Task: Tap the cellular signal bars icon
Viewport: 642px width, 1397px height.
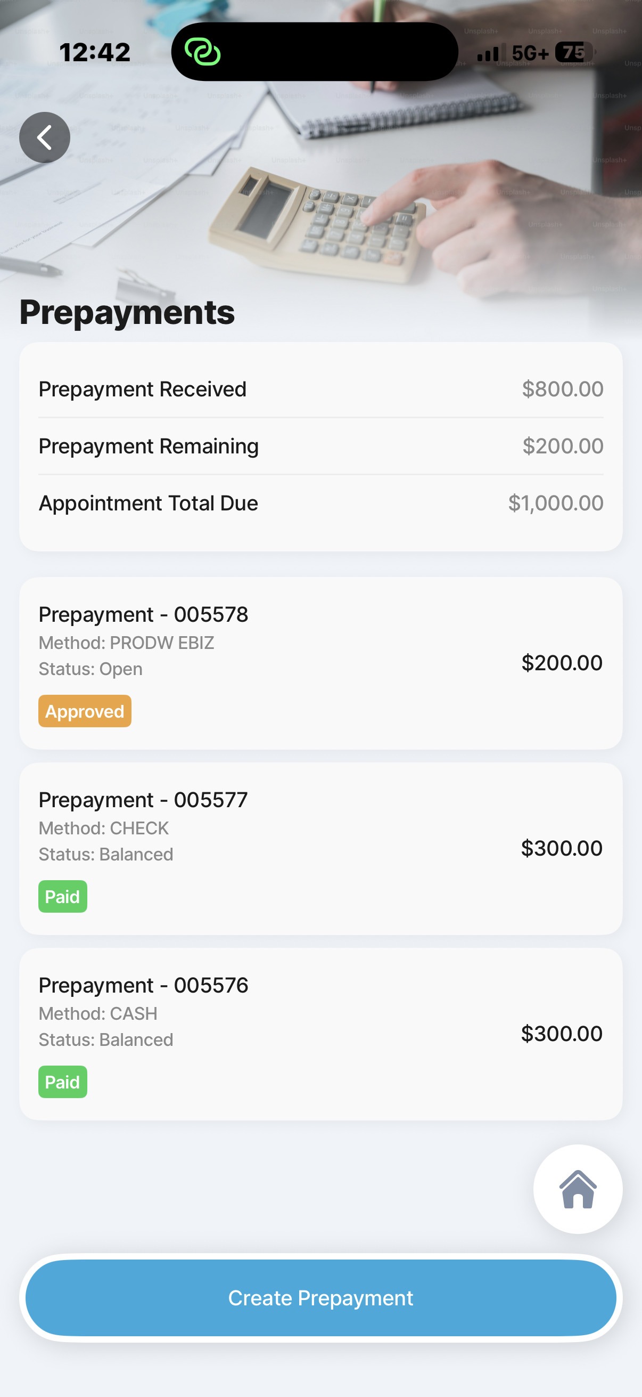Action: [491, 53]
